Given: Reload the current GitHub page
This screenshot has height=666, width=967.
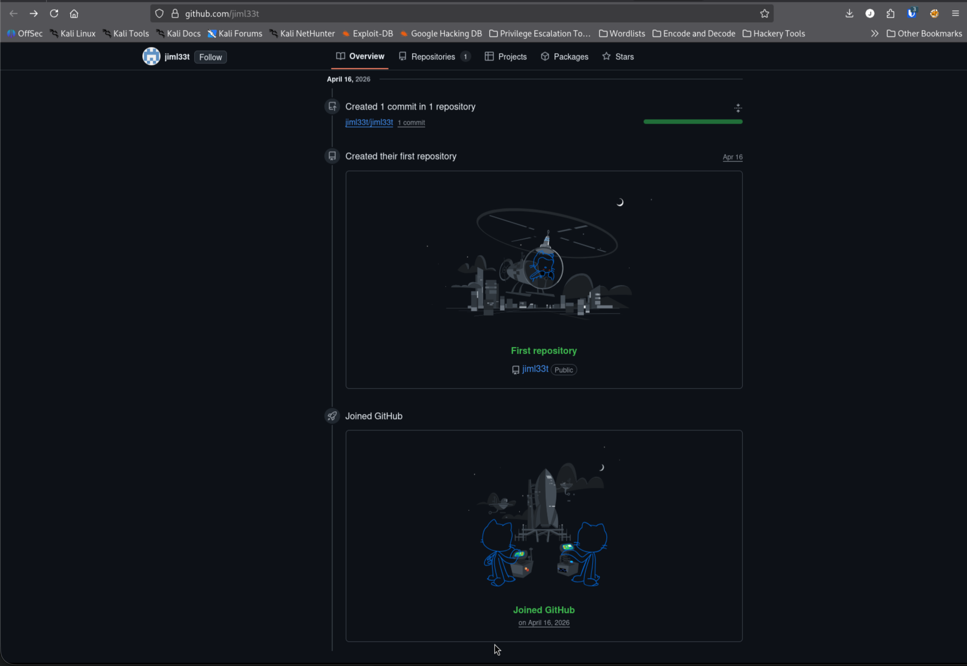Looking at the screenshot, I should [54, 14].
